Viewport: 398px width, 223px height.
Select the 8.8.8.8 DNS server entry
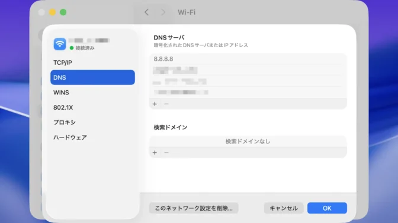coord(248,59)
